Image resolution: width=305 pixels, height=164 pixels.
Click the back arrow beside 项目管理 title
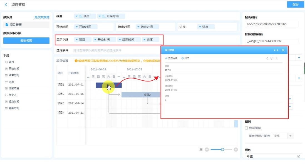tap(6, 5)
